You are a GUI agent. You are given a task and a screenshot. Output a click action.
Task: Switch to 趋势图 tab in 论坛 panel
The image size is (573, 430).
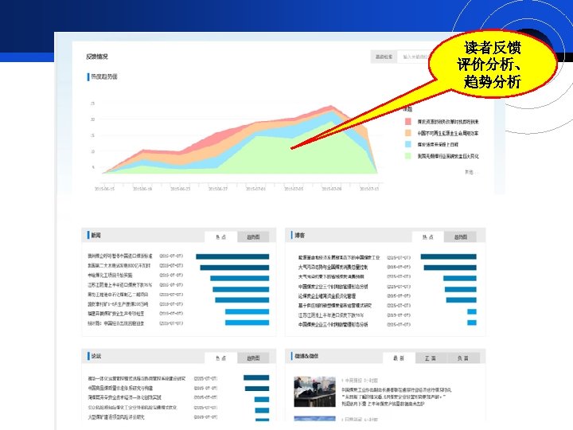pos(253,358)
